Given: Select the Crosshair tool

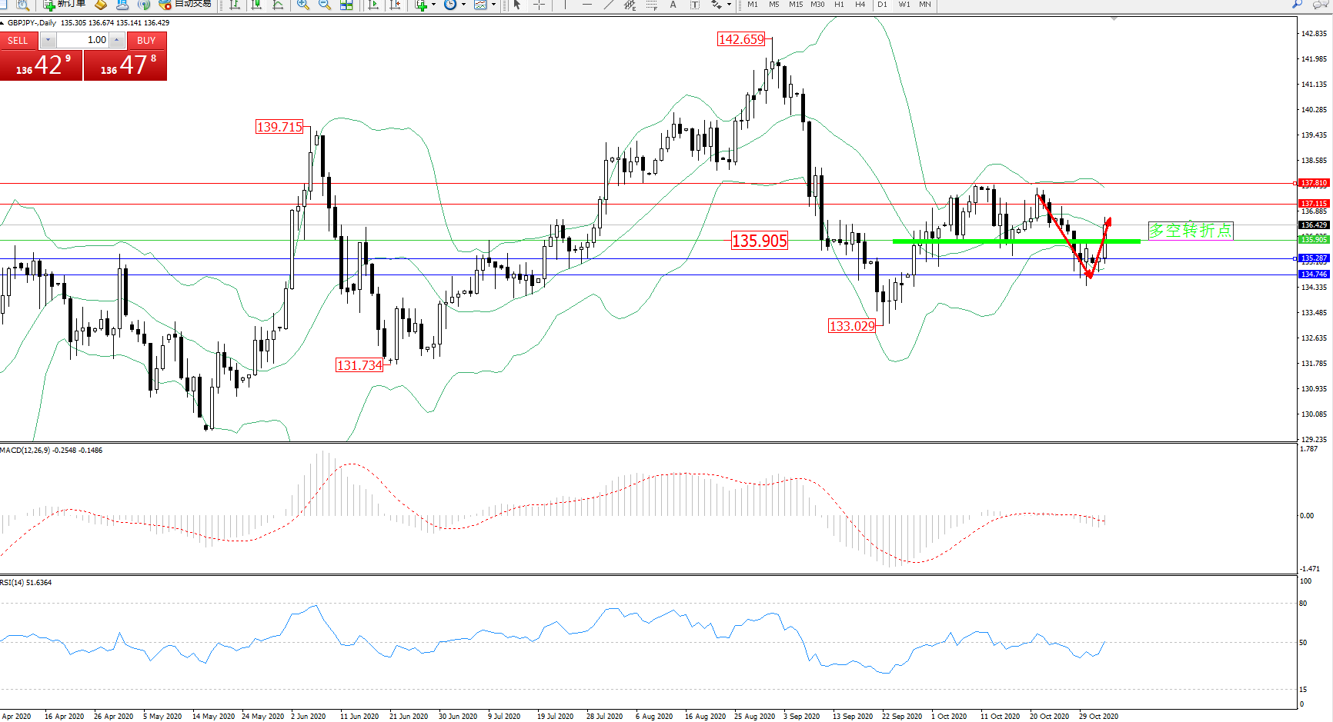Looking at the screenshot, I should tap(540, 5).
